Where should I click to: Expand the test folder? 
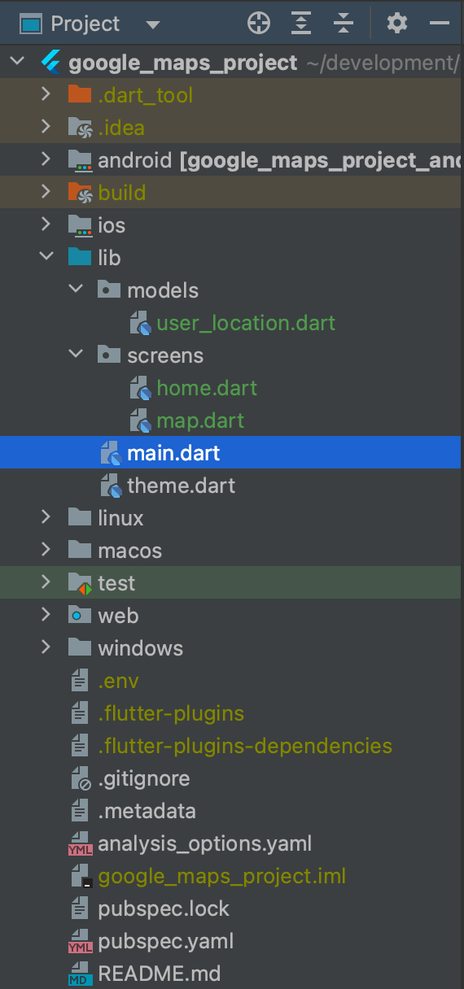(x=46, y=583)
